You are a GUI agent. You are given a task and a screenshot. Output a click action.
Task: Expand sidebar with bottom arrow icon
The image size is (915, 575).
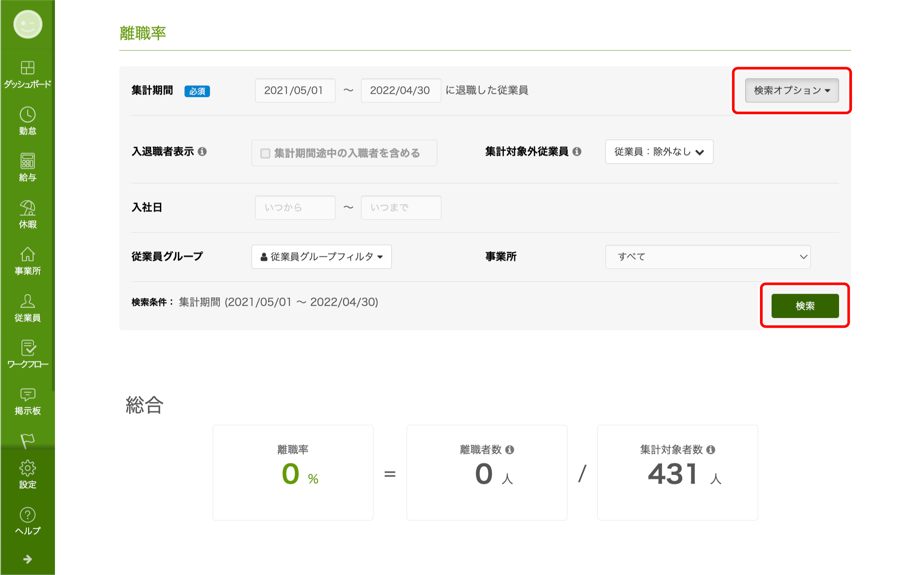coord(27,559)
